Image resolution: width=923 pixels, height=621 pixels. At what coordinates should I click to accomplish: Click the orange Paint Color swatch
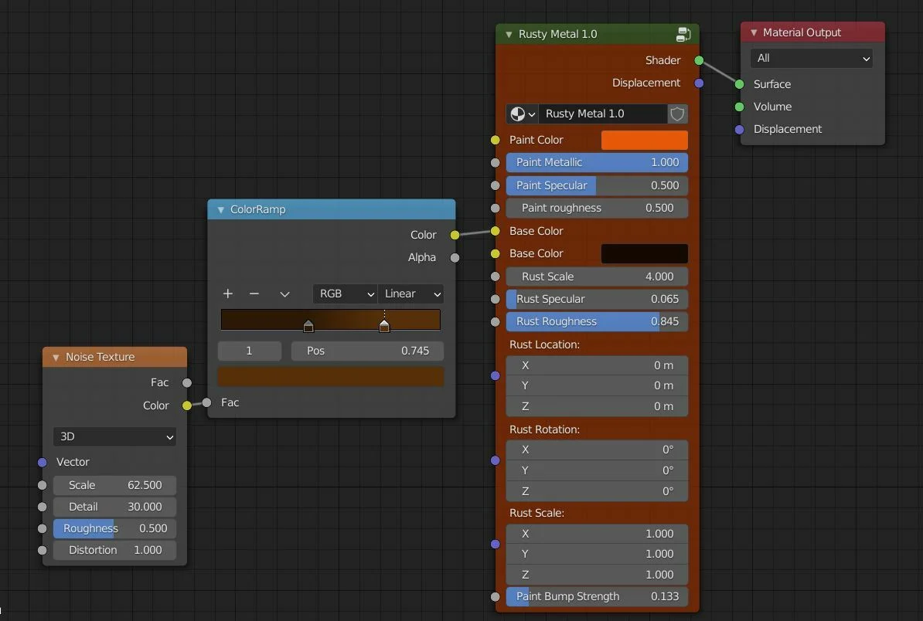(x=644, y=140)
